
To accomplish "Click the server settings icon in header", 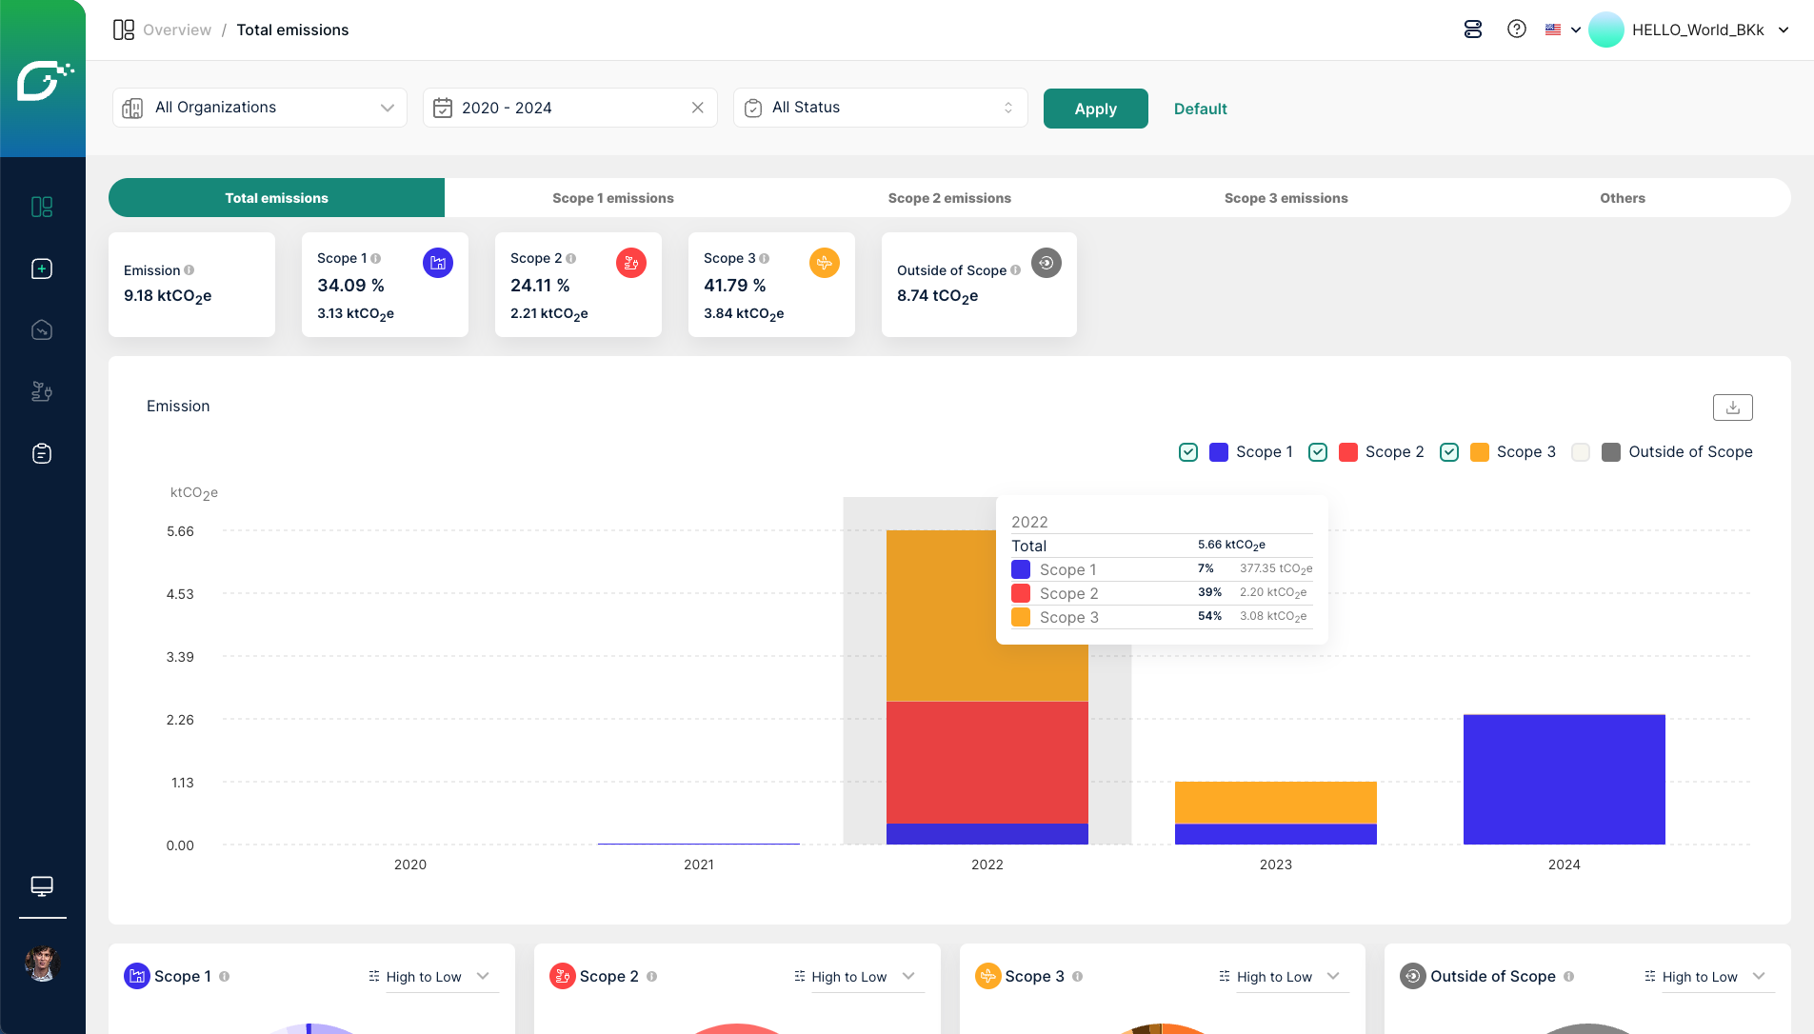I will (x=1473, y=30).
